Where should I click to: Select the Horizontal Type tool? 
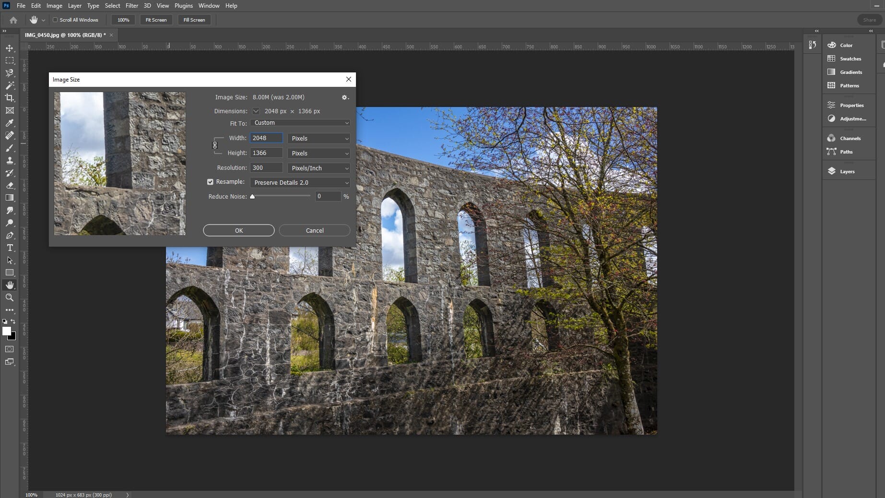[x=10, y=248]
